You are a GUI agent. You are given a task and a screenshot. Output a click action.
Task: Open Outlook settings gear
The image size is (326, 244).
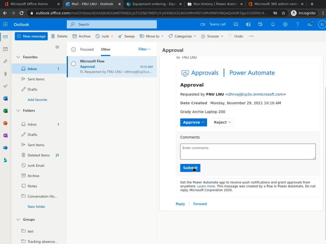pos(285,25)
